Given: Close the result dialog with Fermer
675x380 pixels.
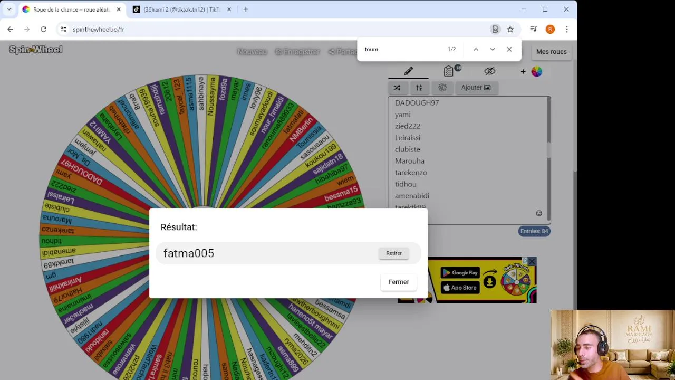Looking at the screenshot, I should [399, 282].
